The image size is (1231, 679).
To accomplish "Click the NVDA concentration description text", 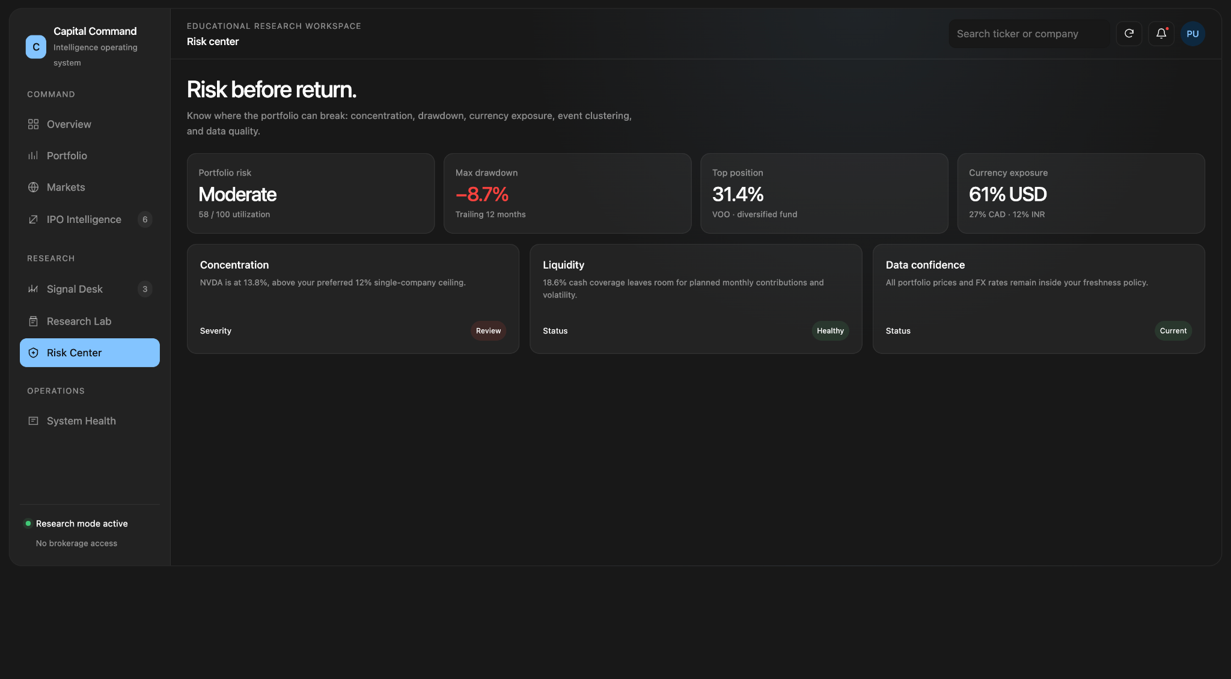I will click(x=333, y=282).
